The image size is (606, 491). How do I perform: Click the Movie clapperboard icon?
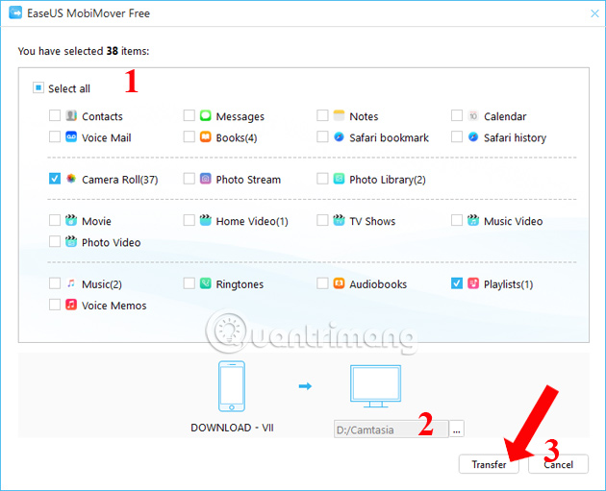pyautogui.click(x=71, y=220)
